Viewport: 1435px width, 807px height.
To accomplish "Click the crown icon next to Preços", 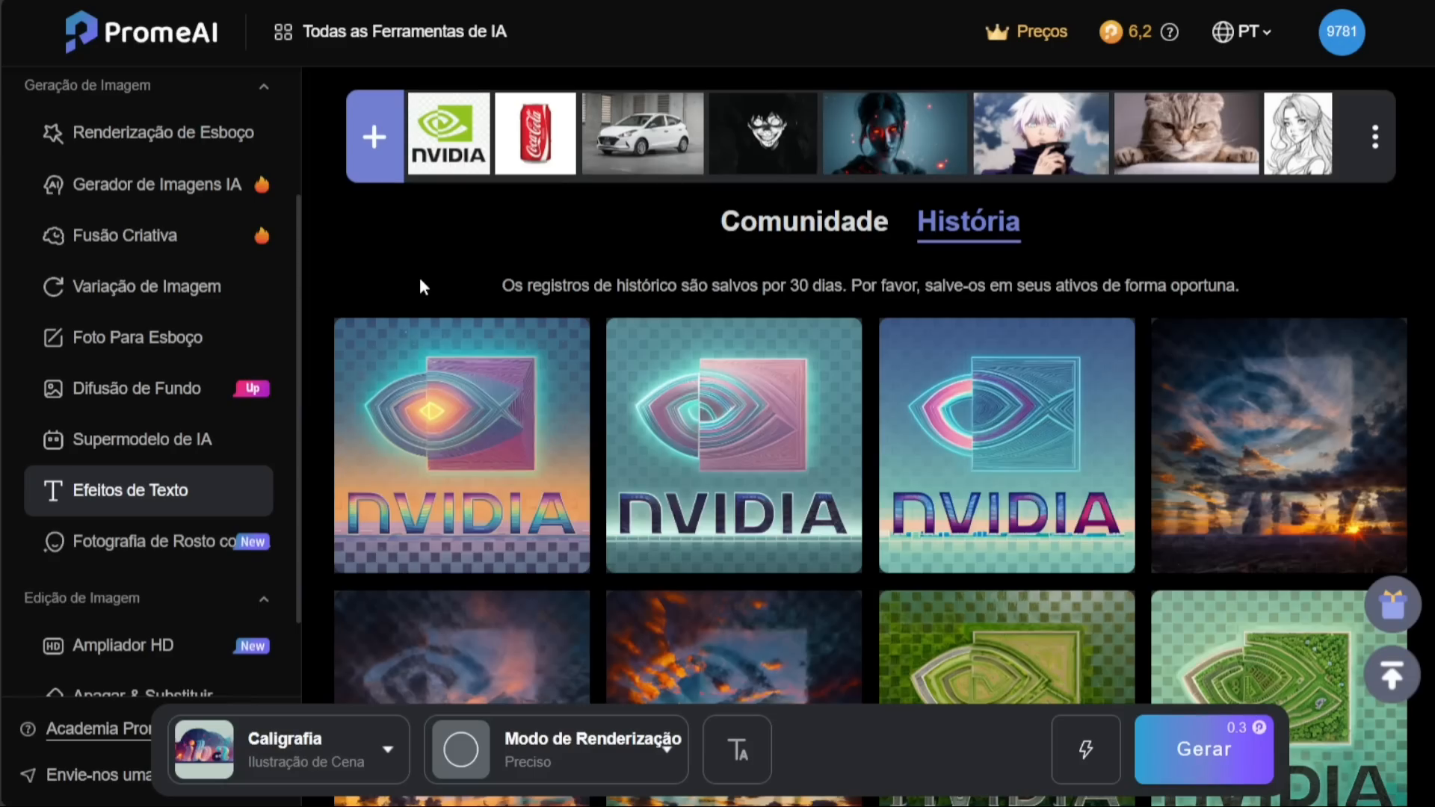I will point(997,32).
